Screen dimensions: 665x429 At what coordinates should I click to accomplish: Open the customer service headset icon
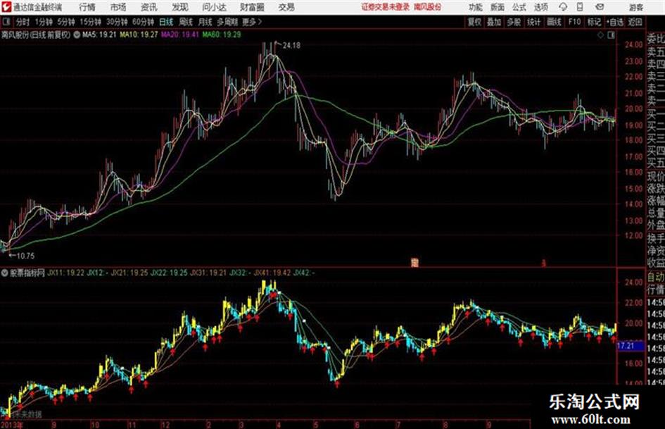tap(563, 7)
